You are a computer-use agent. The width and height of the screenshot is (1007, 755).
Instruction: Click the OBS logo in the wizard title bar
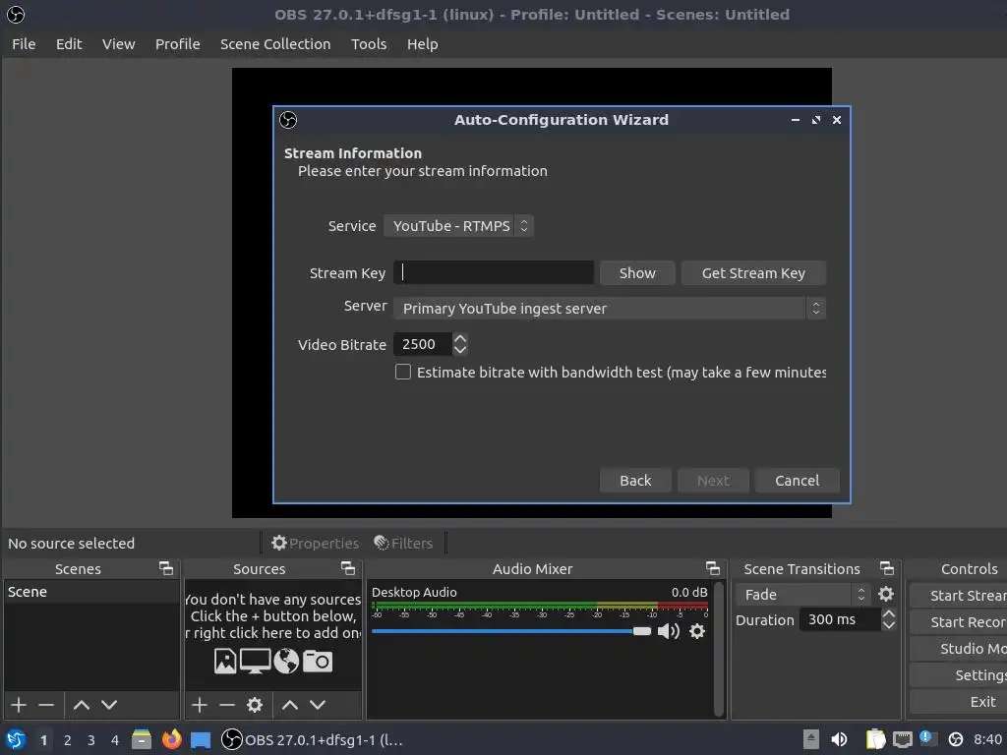288,120
